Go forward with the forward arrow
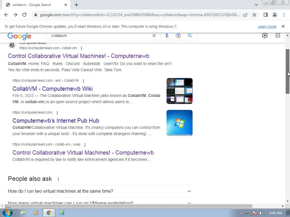Screen dimensions: 290x217 click(15, 15)
